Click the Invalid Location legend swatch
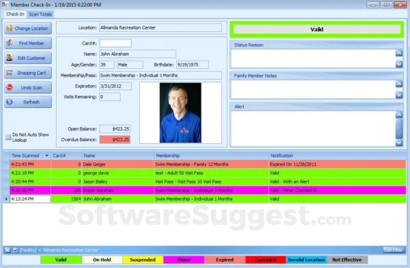The width and height of the screenshot is (410, 268). [x=306, y=260]
